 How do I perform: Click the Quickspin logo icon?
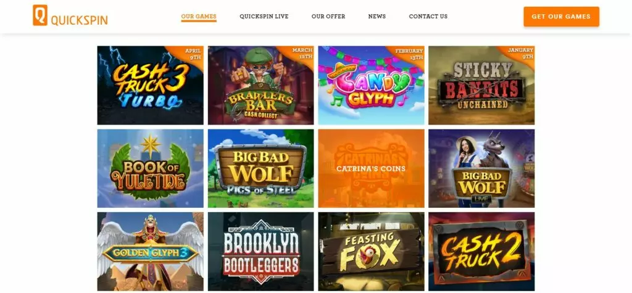coord(40,15)
